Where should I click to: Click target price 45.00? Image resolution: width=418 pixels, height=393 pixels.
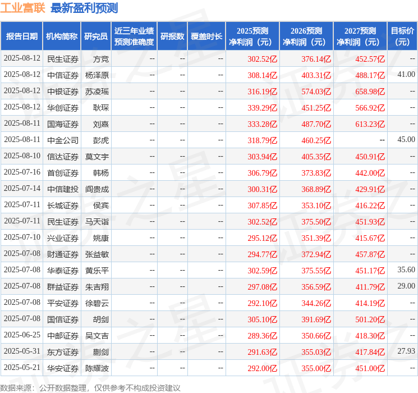(406, 140)
